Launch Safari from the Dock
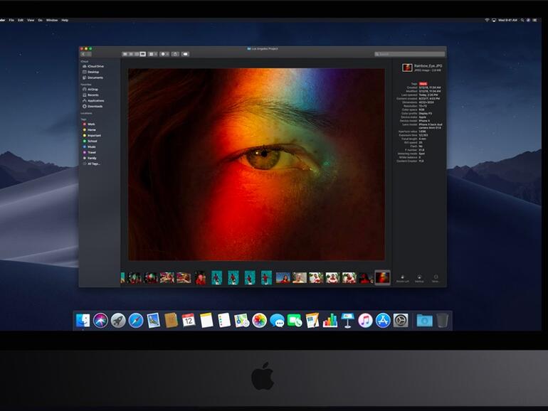Screen dimensions: 548x411 [x=135, y=321]
